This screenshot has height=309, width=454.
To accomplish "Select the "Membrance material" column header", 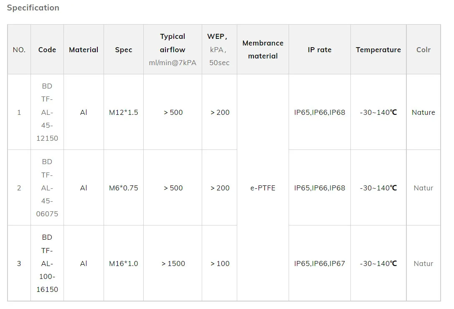I will [263, 49].
